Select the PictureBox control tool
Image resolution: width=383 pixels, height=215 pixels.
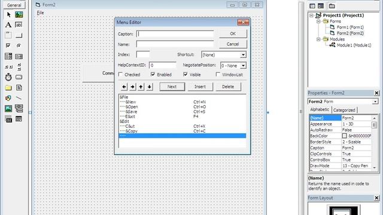(19, 14)
